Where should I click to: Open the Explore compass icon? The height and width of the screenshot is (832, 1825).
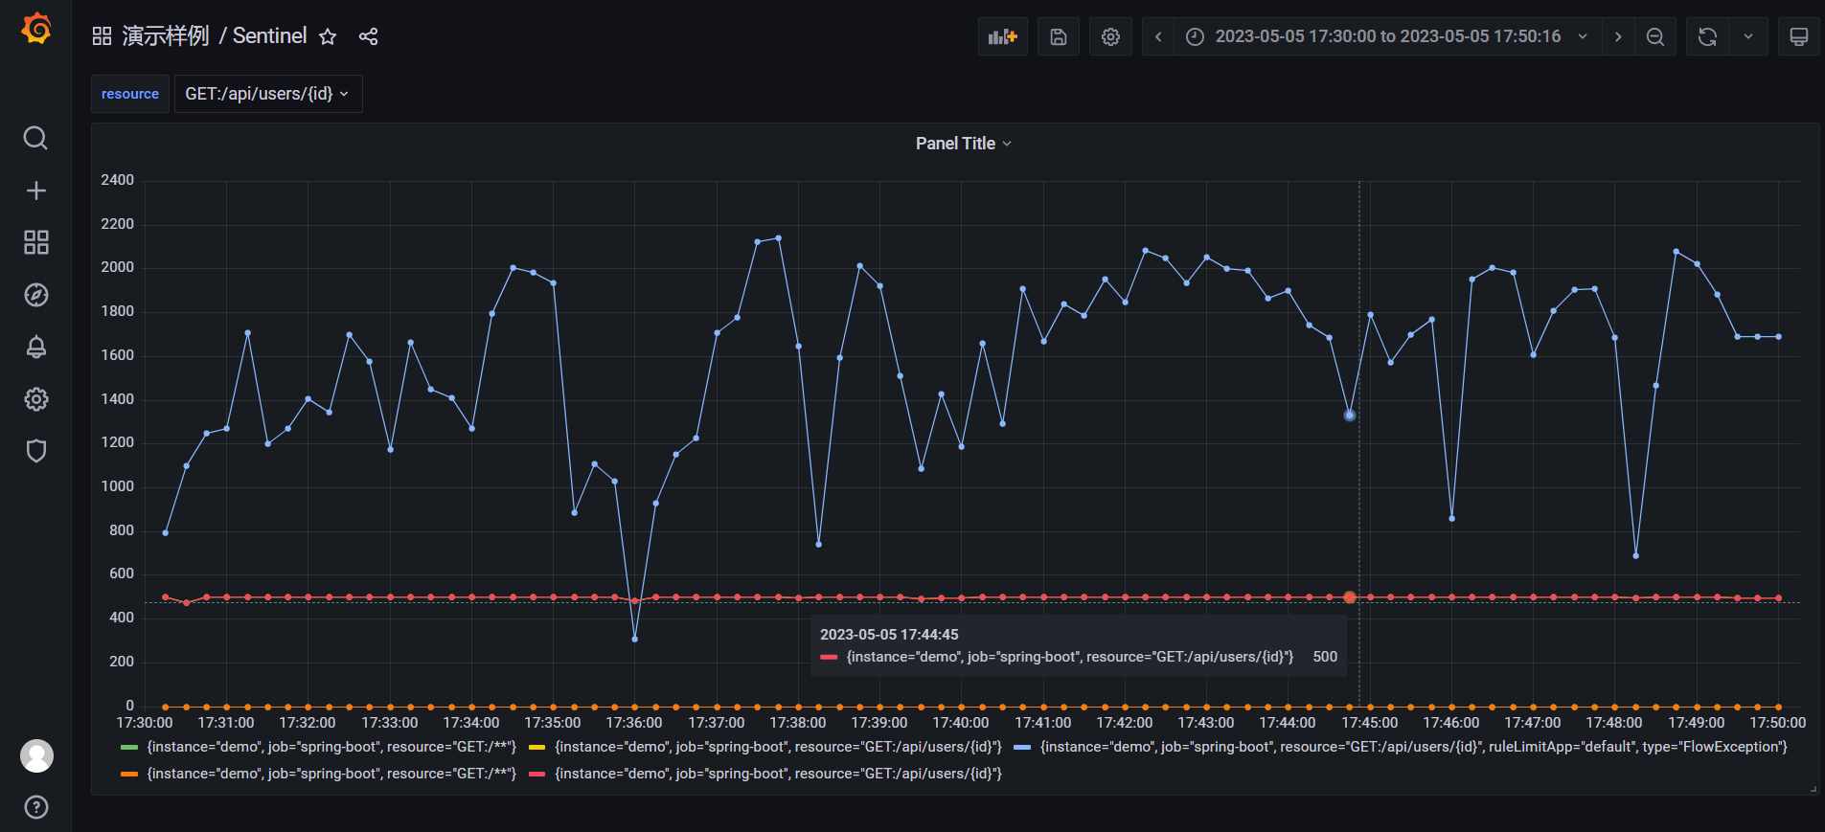(35, 295)
